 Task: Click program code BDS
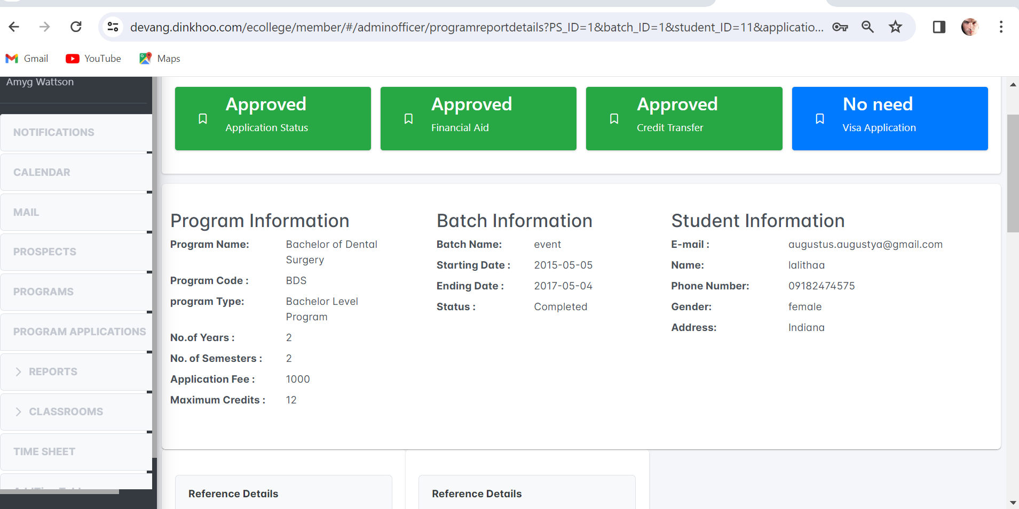(x=296, y=280)
